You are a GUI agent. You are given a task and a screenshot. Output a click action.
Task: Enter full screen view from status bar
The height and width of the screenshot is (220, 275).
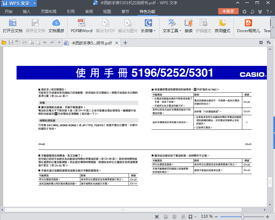click(156, 216)
